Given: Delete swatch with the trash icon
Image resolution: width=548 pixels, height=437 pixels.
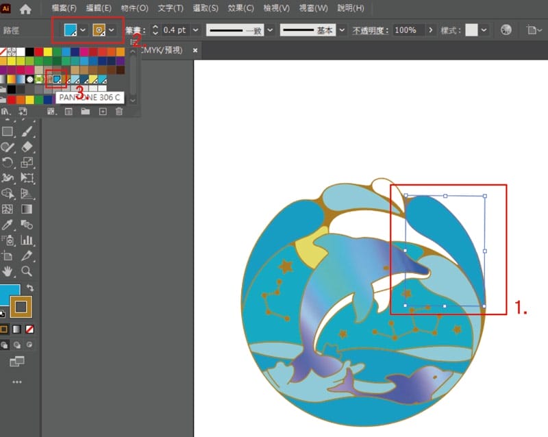Looking at the screenshot, I should [119, 111].
